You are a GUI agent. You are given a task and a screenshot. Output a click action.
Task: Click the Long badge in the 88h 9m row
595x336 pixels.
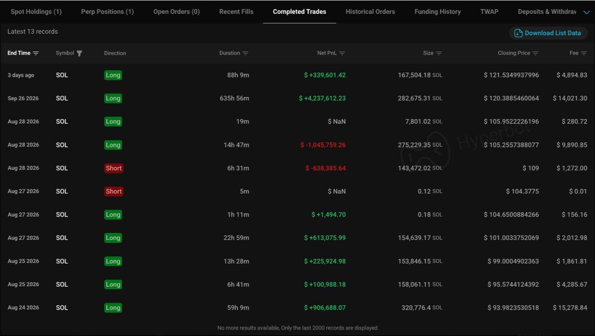[x=113, y=75]
